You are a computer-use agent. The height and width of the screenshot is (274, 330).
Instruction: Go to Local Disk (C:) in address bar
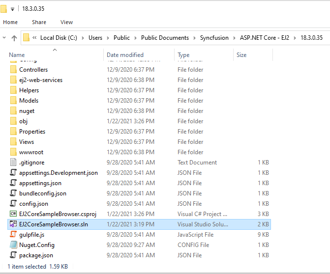pos(59,38)
